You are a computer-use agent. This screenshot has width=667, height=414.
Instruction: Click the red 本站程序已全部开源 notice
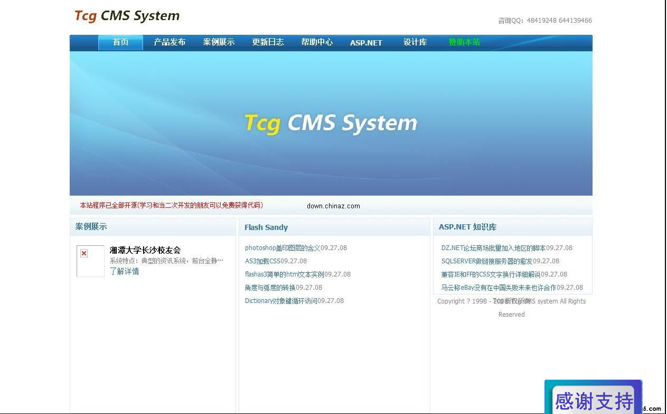(x=172, y=205)
